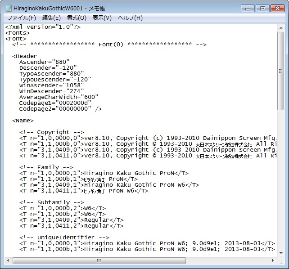
Task: Click the Font(0) comment line
Action: [x=109, y=45]
